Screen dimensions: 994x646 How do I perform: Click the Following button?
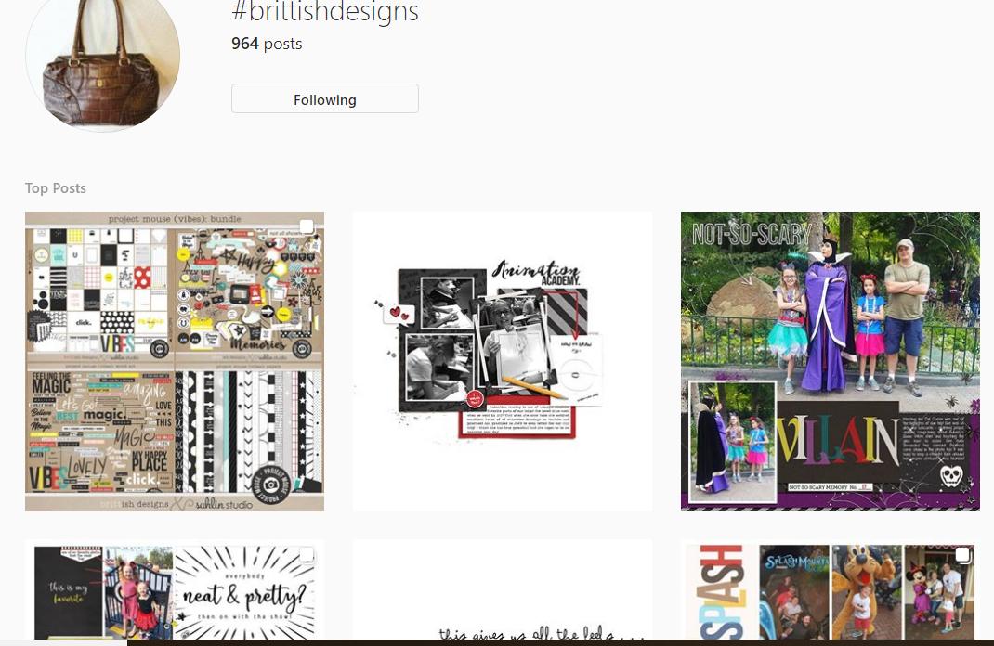click(324, 98)
